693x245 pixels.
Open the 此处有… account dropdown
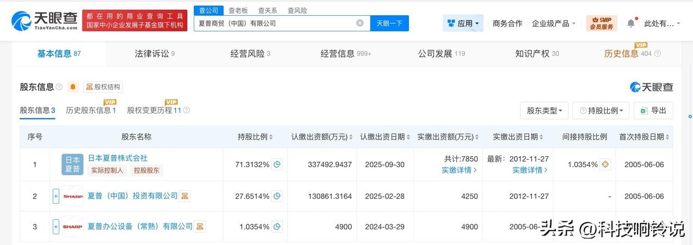[x=662, y=23]
